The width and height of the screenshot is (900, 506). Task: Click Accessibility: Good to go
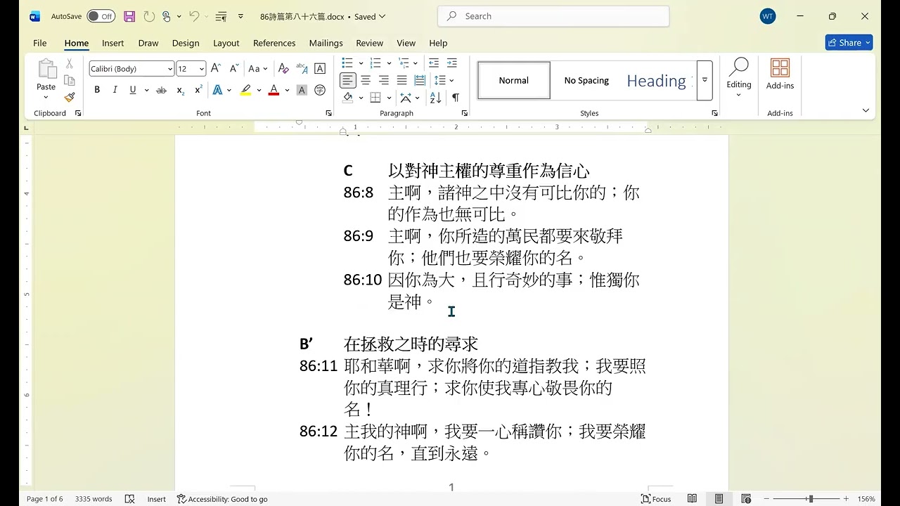[222, 499]
